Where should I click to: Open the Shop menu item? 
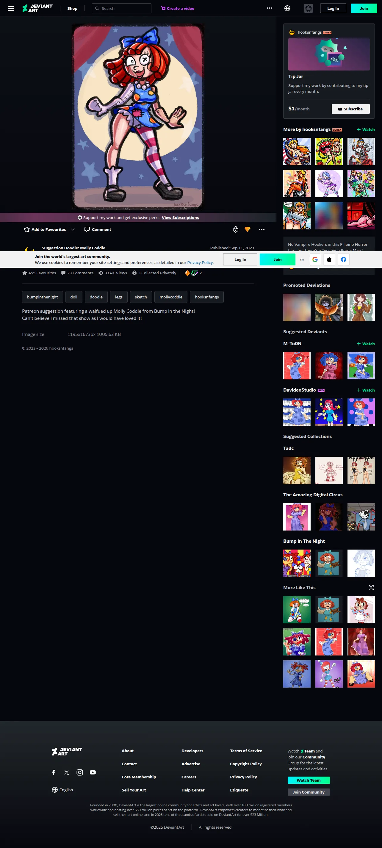(x=72, y=8)
